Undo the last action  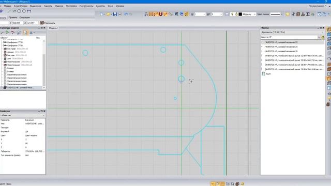click(x=126, y=14)
